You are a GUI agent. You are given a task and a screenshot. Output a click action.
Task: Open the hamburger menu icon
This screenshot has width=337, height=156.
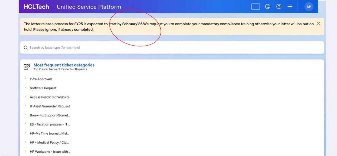[x=290, y=7]
